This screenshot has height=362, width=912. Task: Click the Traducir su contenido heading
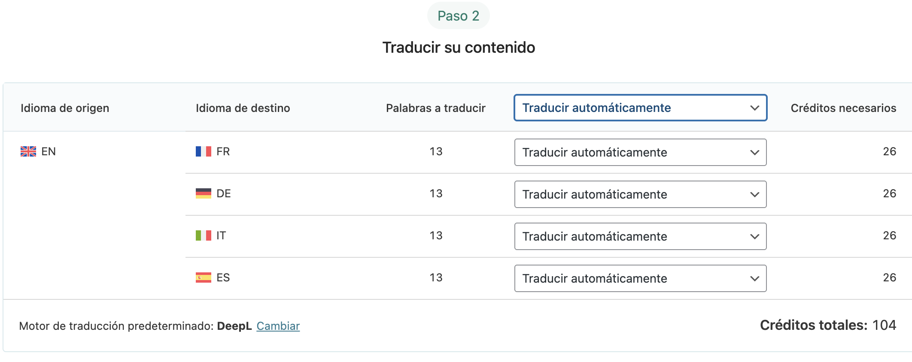point(459,48)
